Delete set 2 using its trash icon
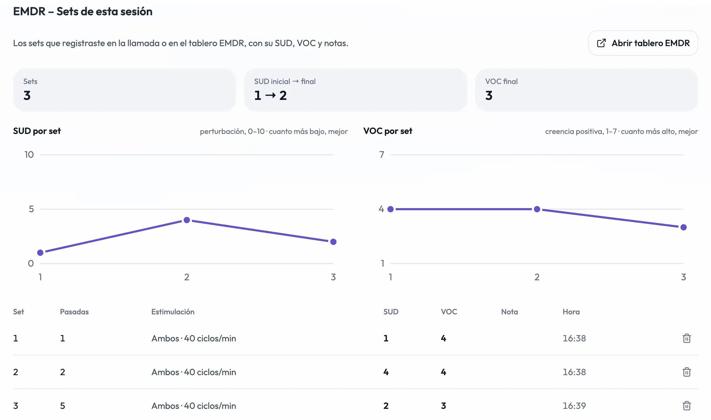Screen dimensions: 711x420 (686, 372)
